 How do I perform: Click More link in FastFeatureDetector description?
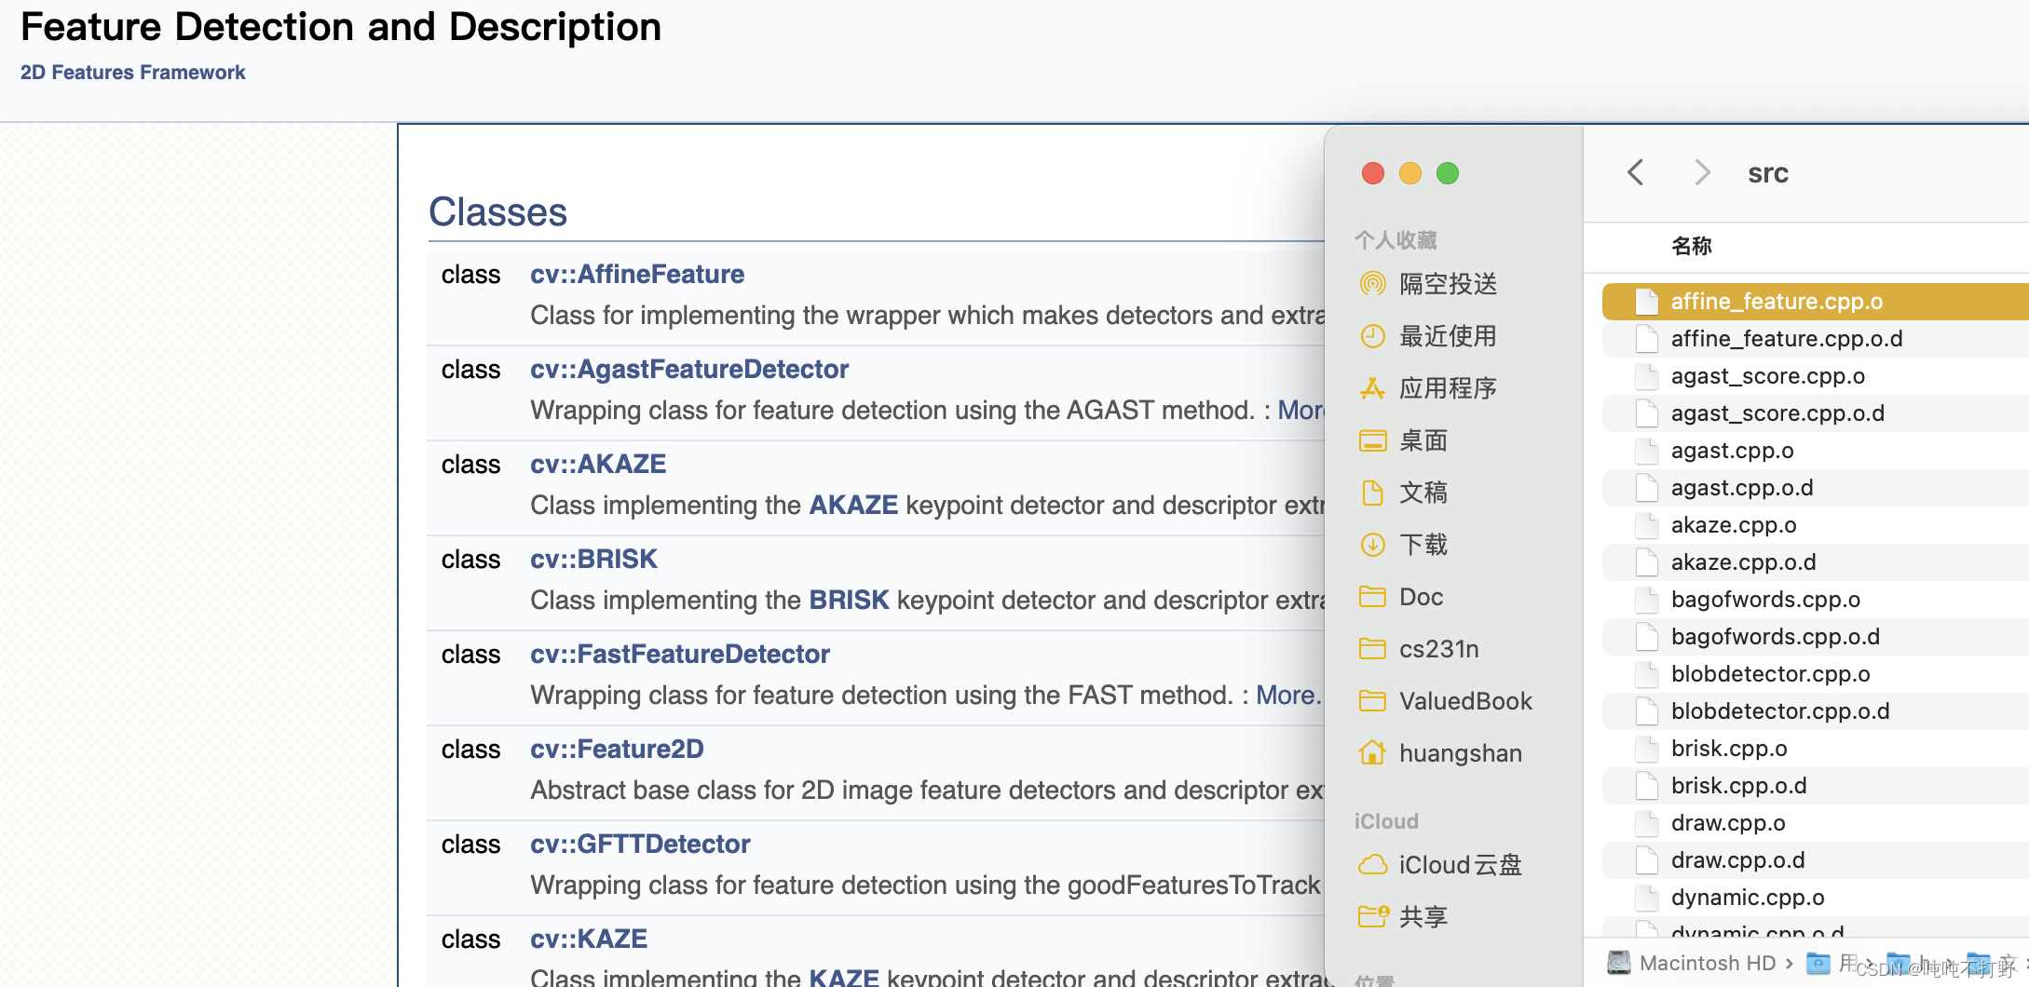(x=1289, y=696)
